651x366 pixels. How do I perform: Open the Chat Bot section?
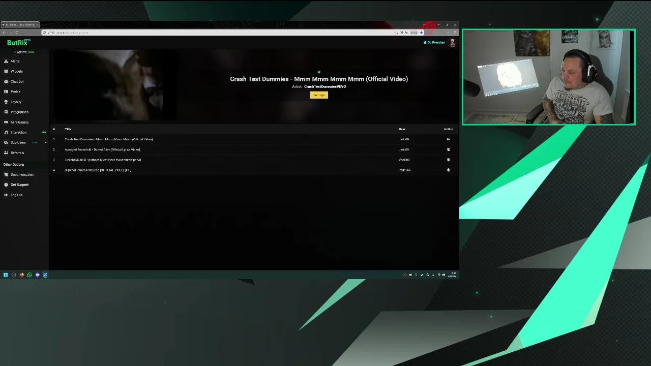coord(17,81)
